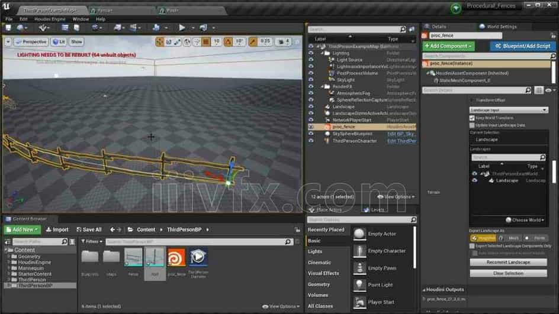This screenshot has height=314, width=559.
Task: Open the viewport options dropdown arrow
Action: (x=8, y=42)
